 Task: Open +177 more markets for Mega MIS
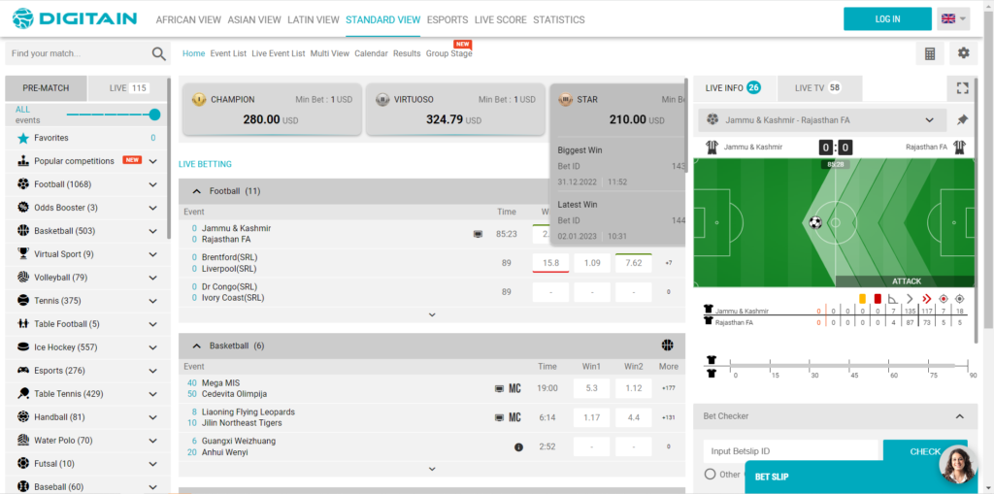pyautogui.click(x=668, y=389)
